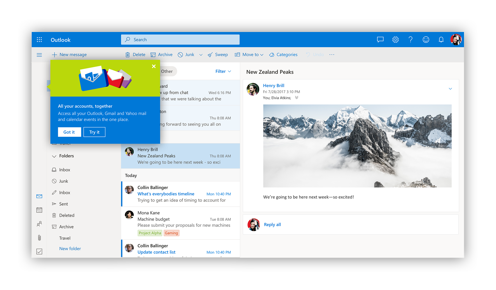The image size is (496, 290).
Task: Expand the Junk options arrow
Action: [201, 55]
